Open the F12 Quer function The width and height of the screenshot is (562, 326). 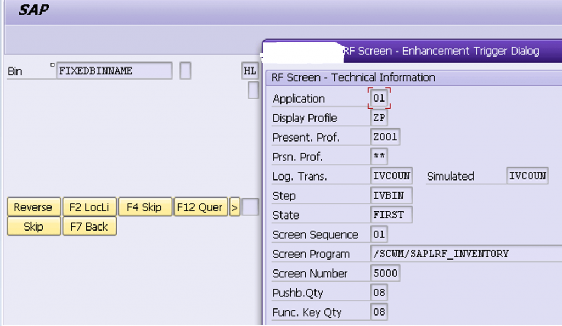(x=200, y=207)
